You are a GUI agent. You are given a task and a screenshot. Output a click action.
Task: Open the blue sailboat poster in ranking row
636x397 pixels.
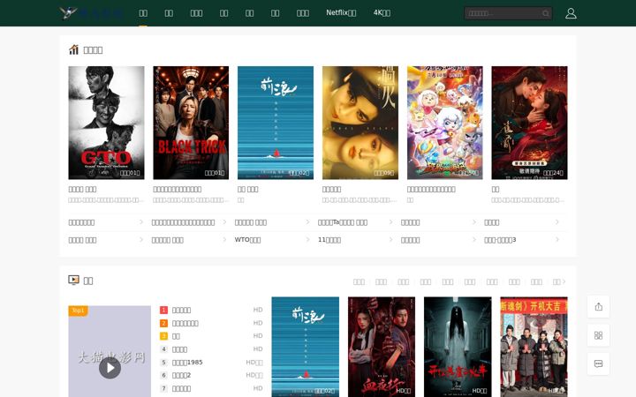click(x=276, y=123)
